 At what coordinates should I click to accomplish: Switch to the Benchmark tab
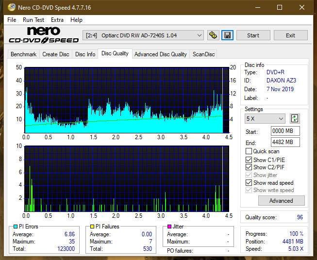tap(23, 54)
